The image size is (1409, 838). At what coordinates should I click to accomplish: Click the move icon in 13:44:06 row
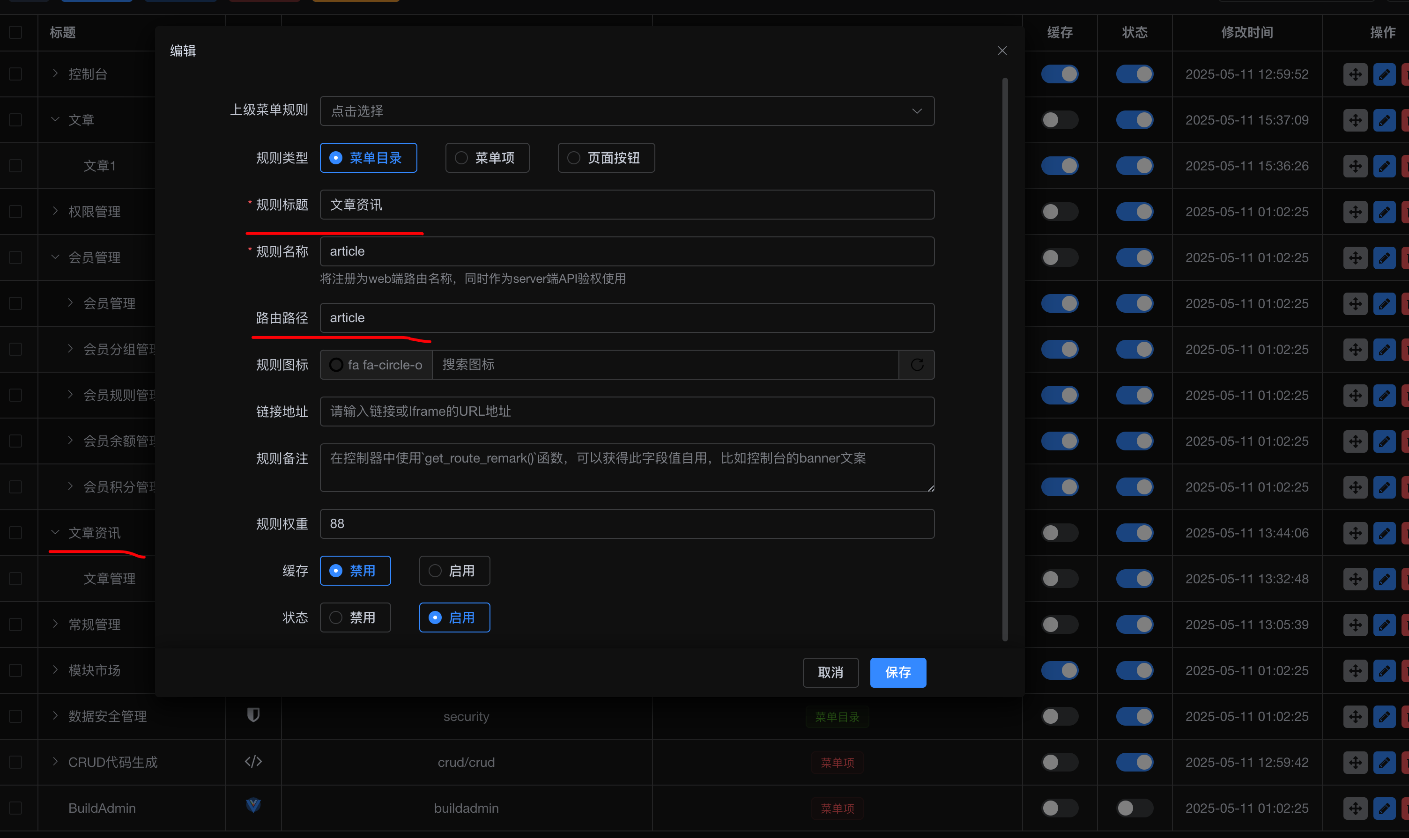click(1355, 533)
